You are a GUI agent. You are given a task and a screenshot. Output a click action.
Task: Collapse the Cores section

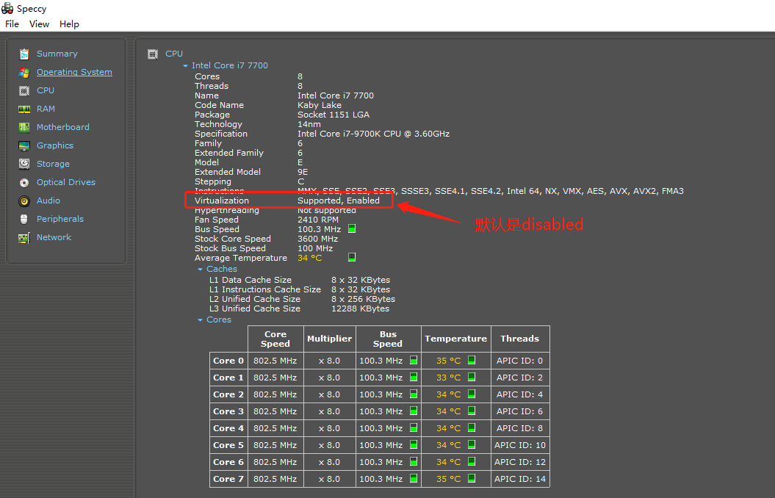point(200,319)
